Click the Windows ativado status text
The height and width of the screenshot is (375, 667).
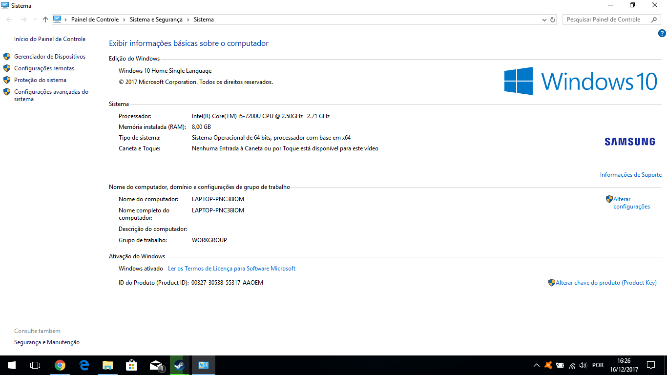(x=141, y=269)
